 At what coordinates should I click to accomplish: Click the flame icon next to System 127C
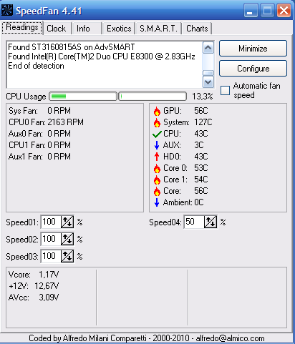[x=157, y=122]
